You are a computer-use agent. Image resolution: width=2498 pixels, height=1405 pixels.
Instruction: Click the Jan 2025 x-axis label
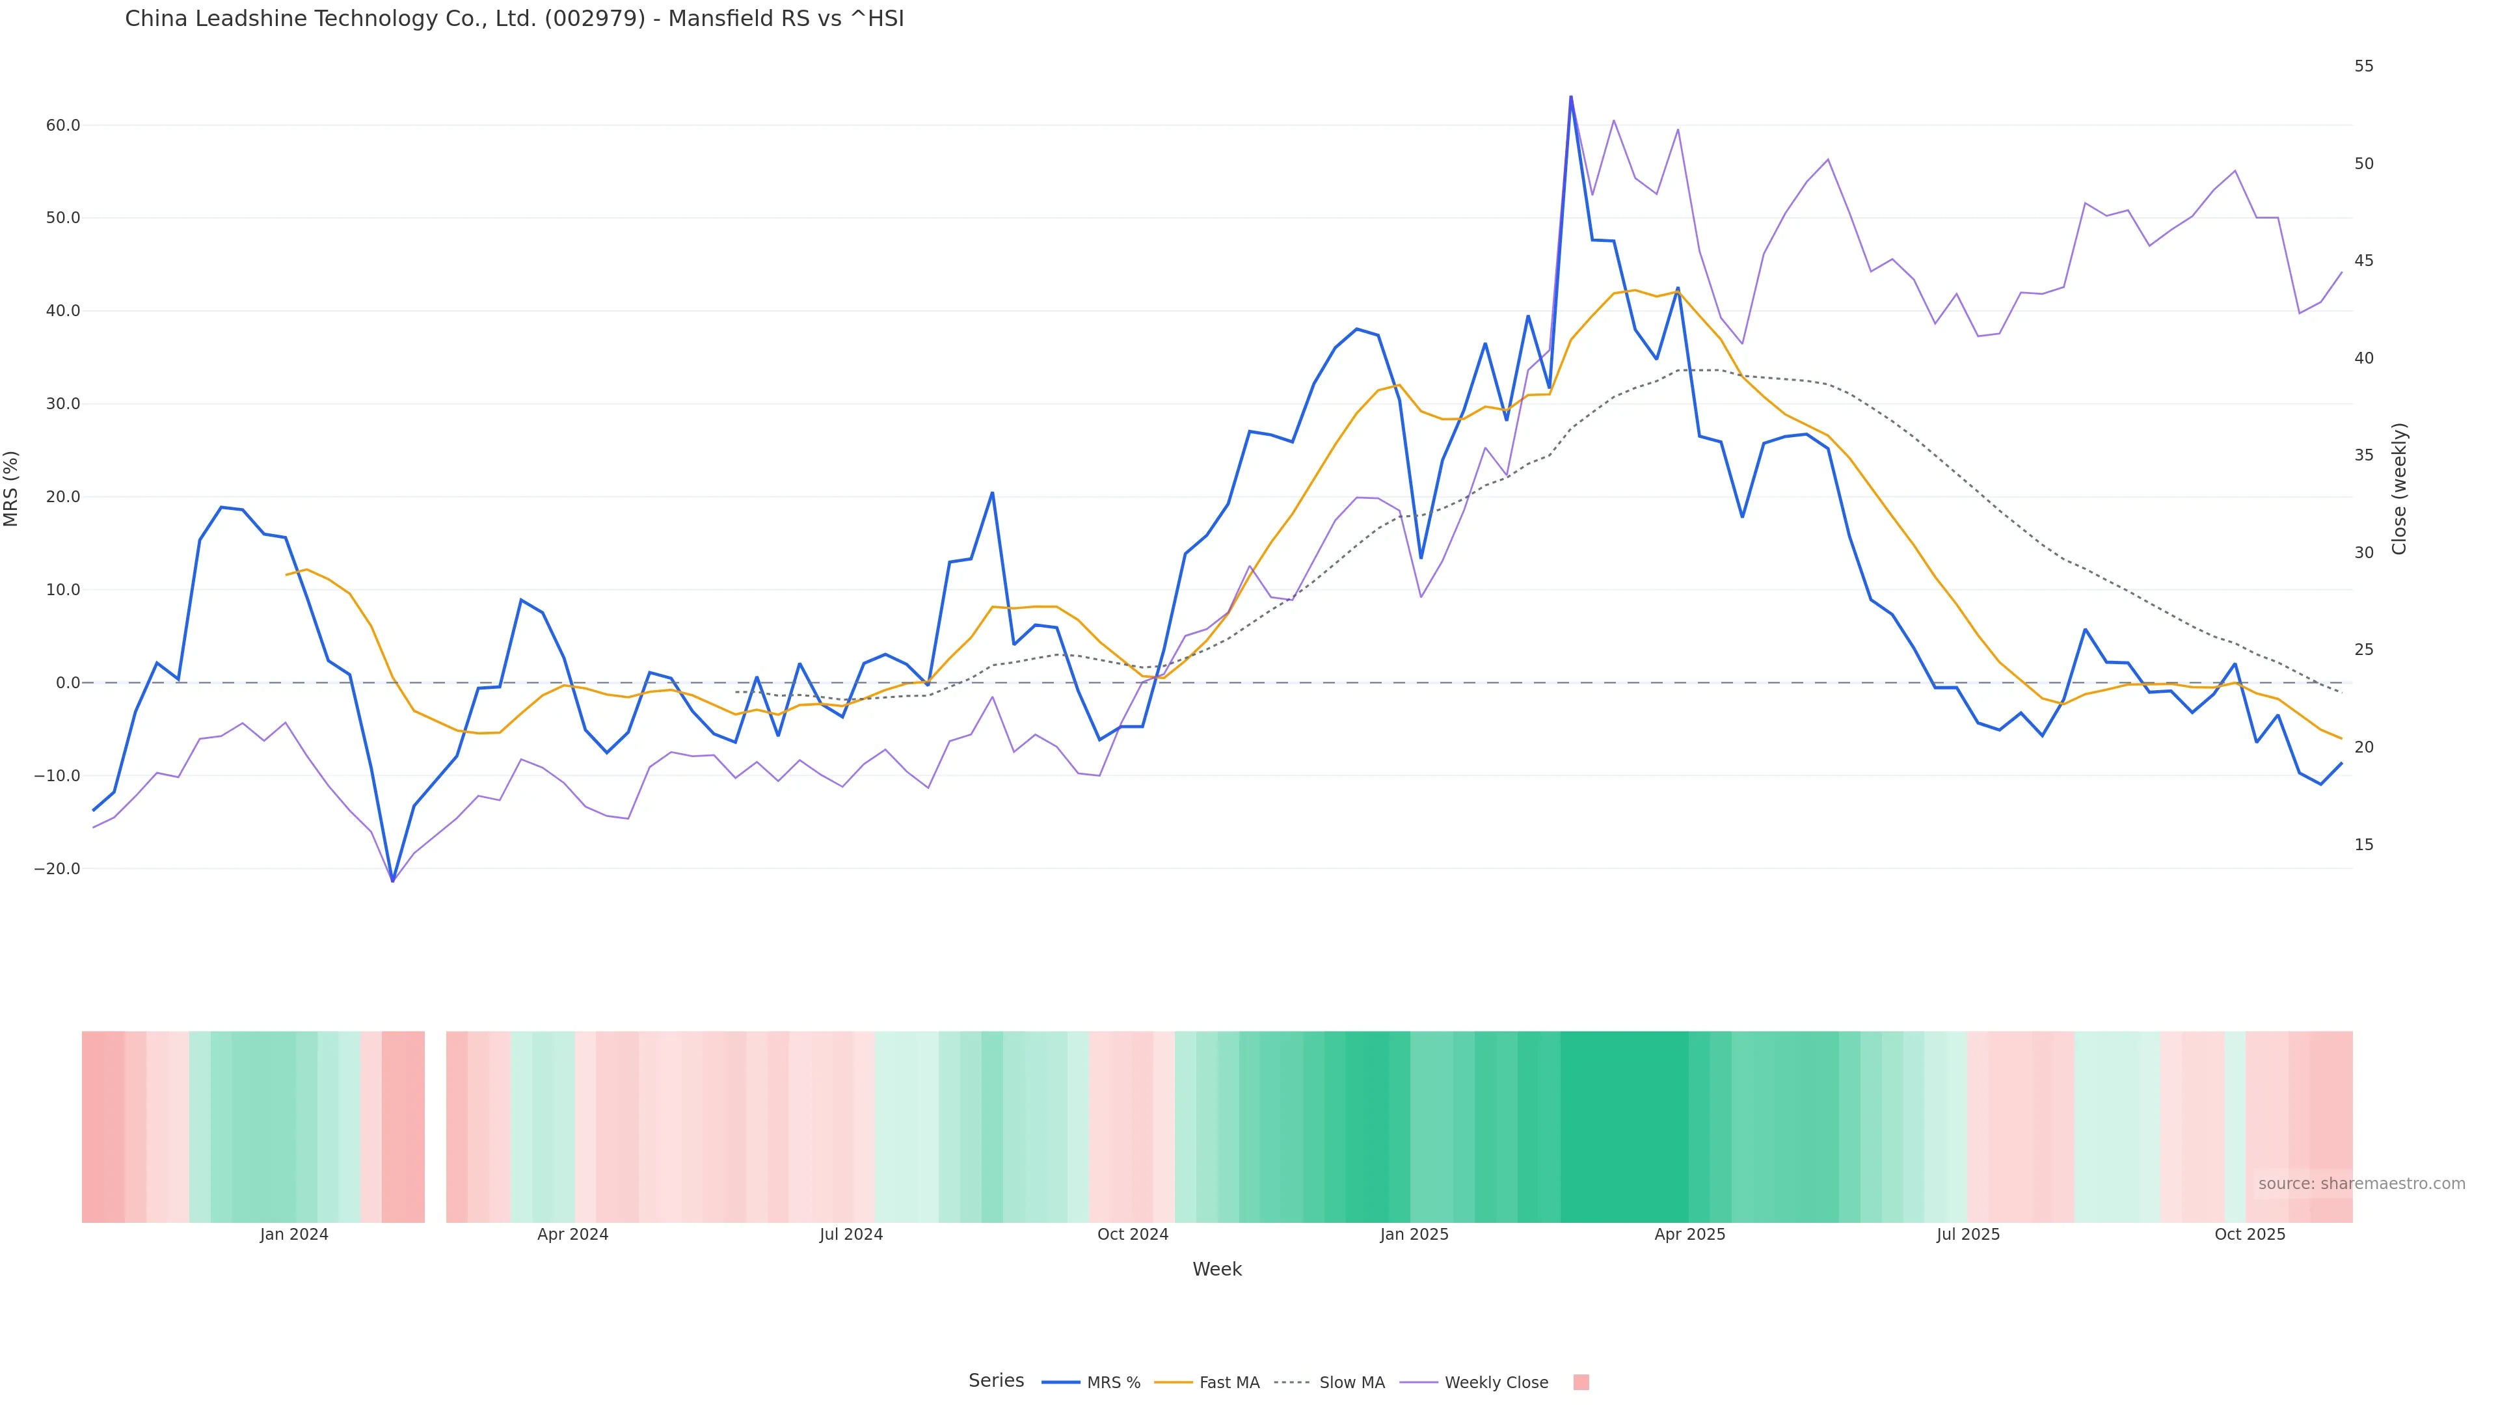(x=1414, y=1235)
